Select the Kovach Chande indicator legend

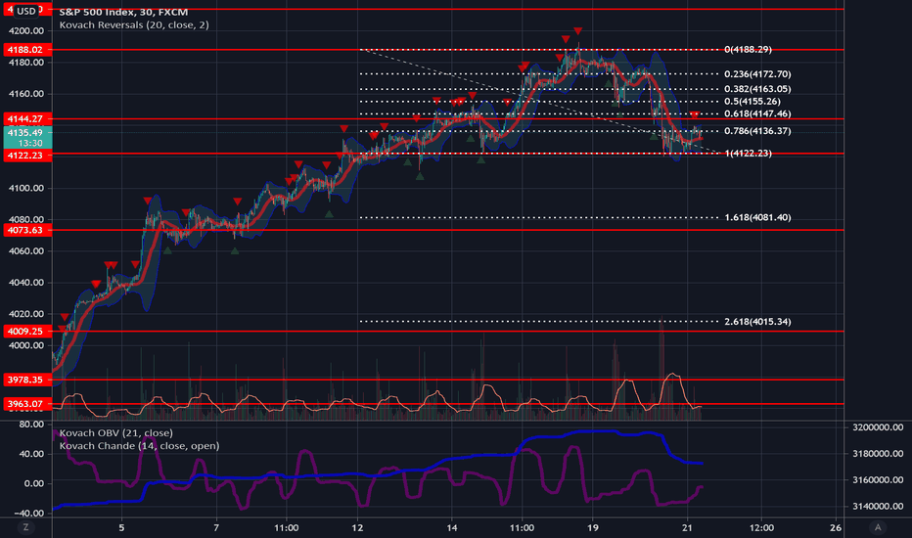click(139, 445)
